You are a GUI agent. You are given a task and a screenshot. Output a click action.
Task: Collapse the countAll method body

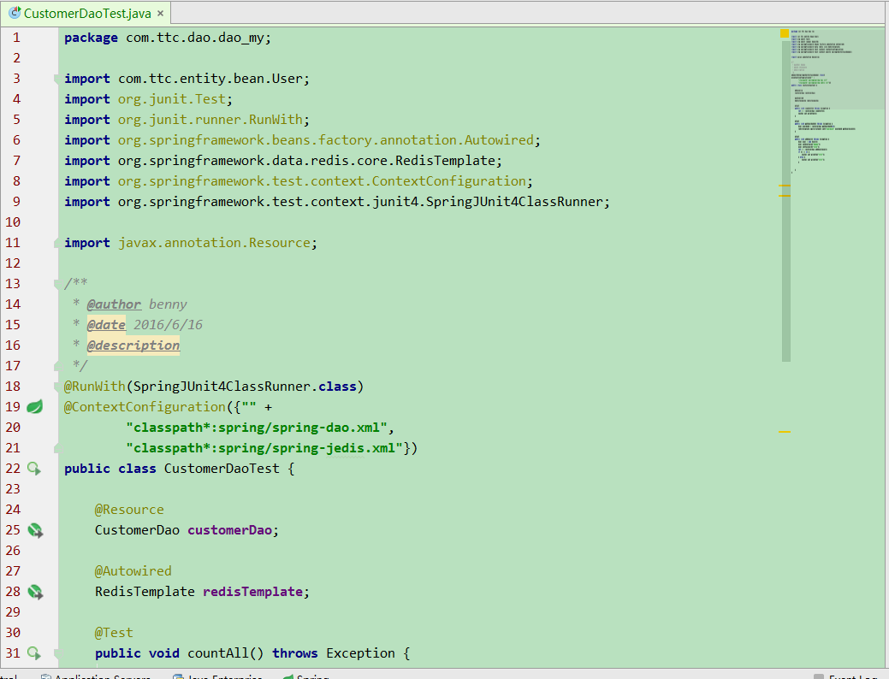[56, 653]
